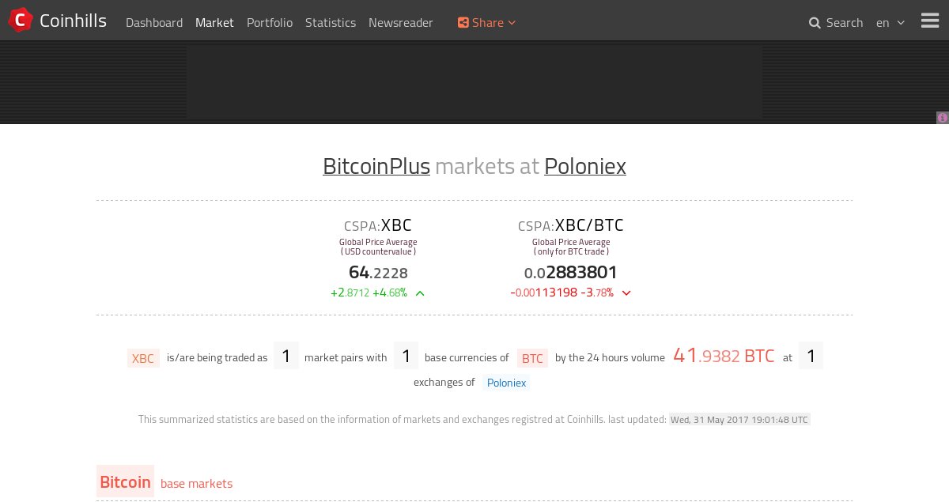Viewport: 949px width, 502px height.
Task: Click the Coinhills red logo icon
Action: click(20, 20)
